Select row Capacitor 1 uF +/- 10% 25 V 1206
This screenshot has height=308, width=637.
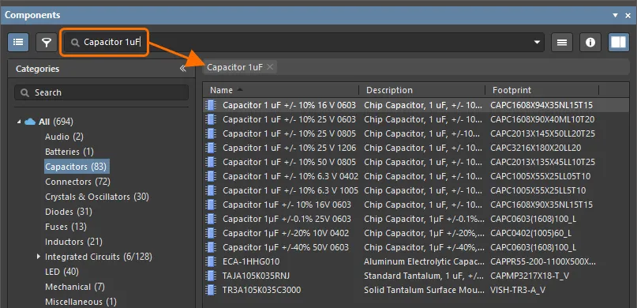[416, 148]
